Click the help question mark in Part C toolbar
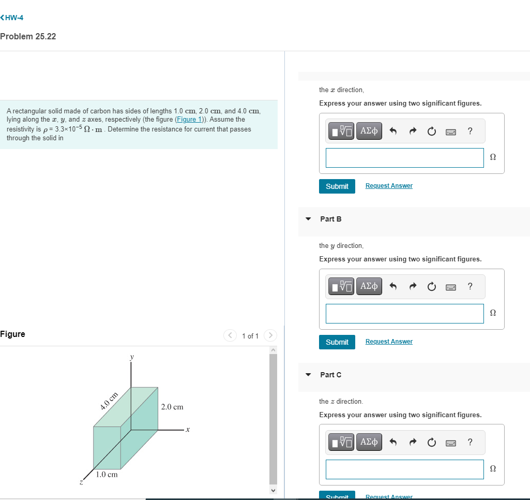The height and width of the screenshot is (500, 530). tap(470, 442)
